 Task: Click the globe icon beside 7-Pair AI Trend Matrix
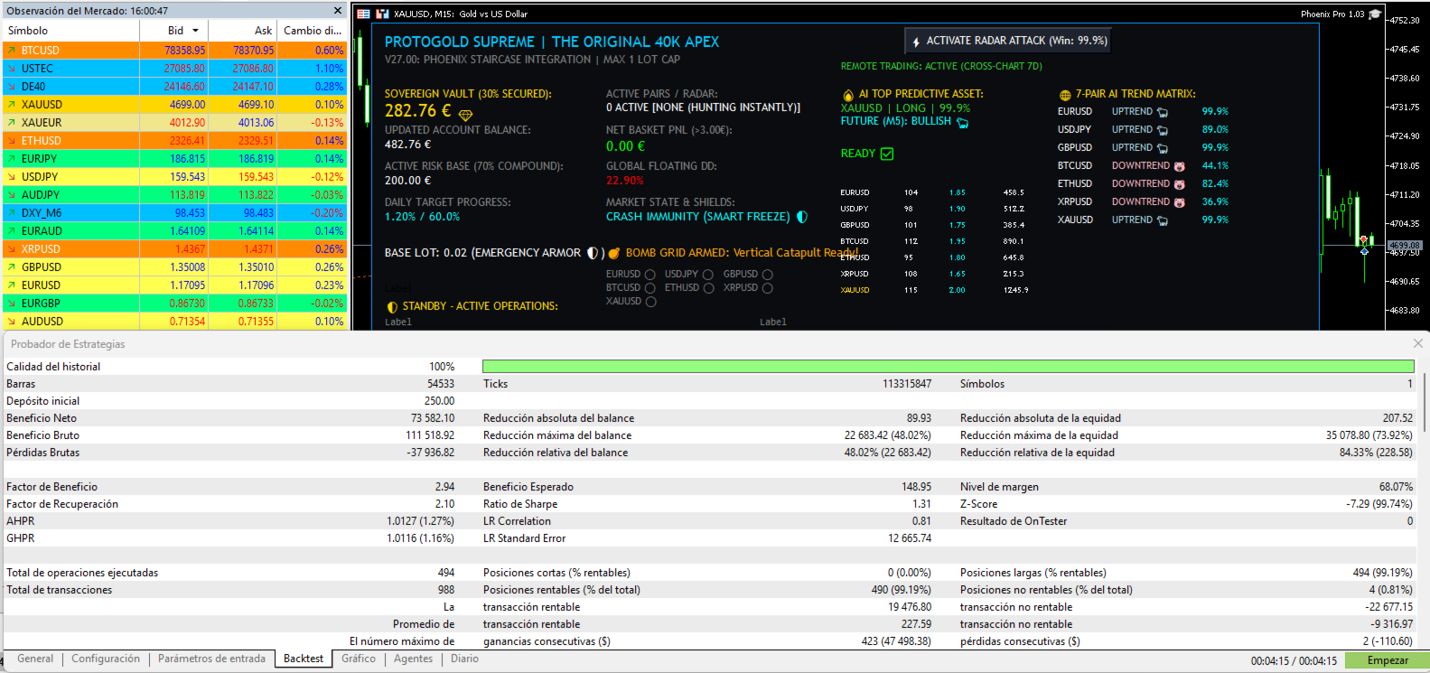1065,95
